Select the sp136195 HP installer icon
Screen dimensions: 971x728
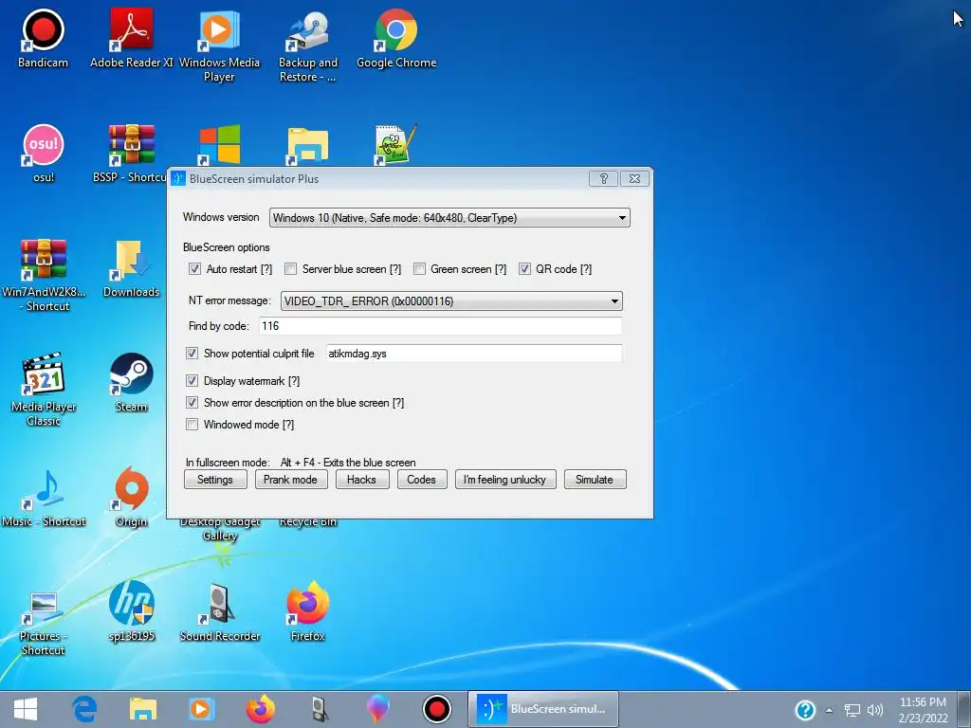131,611
